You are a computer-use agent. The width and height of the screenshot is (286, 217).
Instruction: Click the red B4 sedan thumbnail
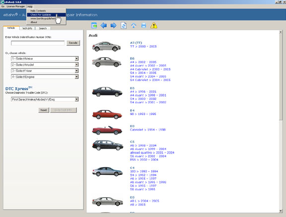tap(107, 114)
